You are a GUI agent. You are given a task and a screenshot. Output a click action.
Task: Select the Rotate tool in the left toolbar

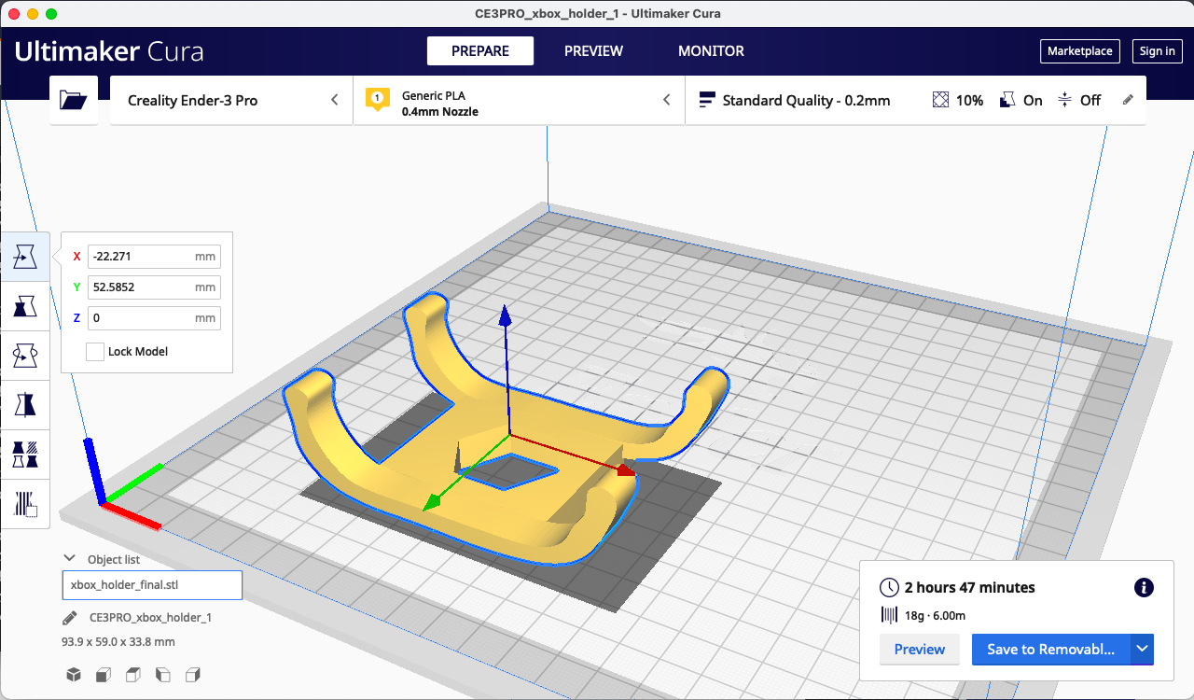25,355
